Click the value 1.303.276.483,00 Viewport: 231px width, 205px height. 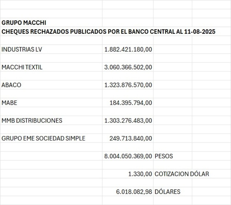coord(128,120)
